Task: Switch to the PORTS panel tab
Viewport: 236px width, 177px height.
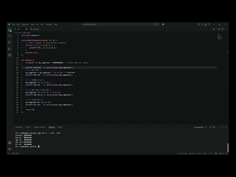Action: click(x=60, y=127)
